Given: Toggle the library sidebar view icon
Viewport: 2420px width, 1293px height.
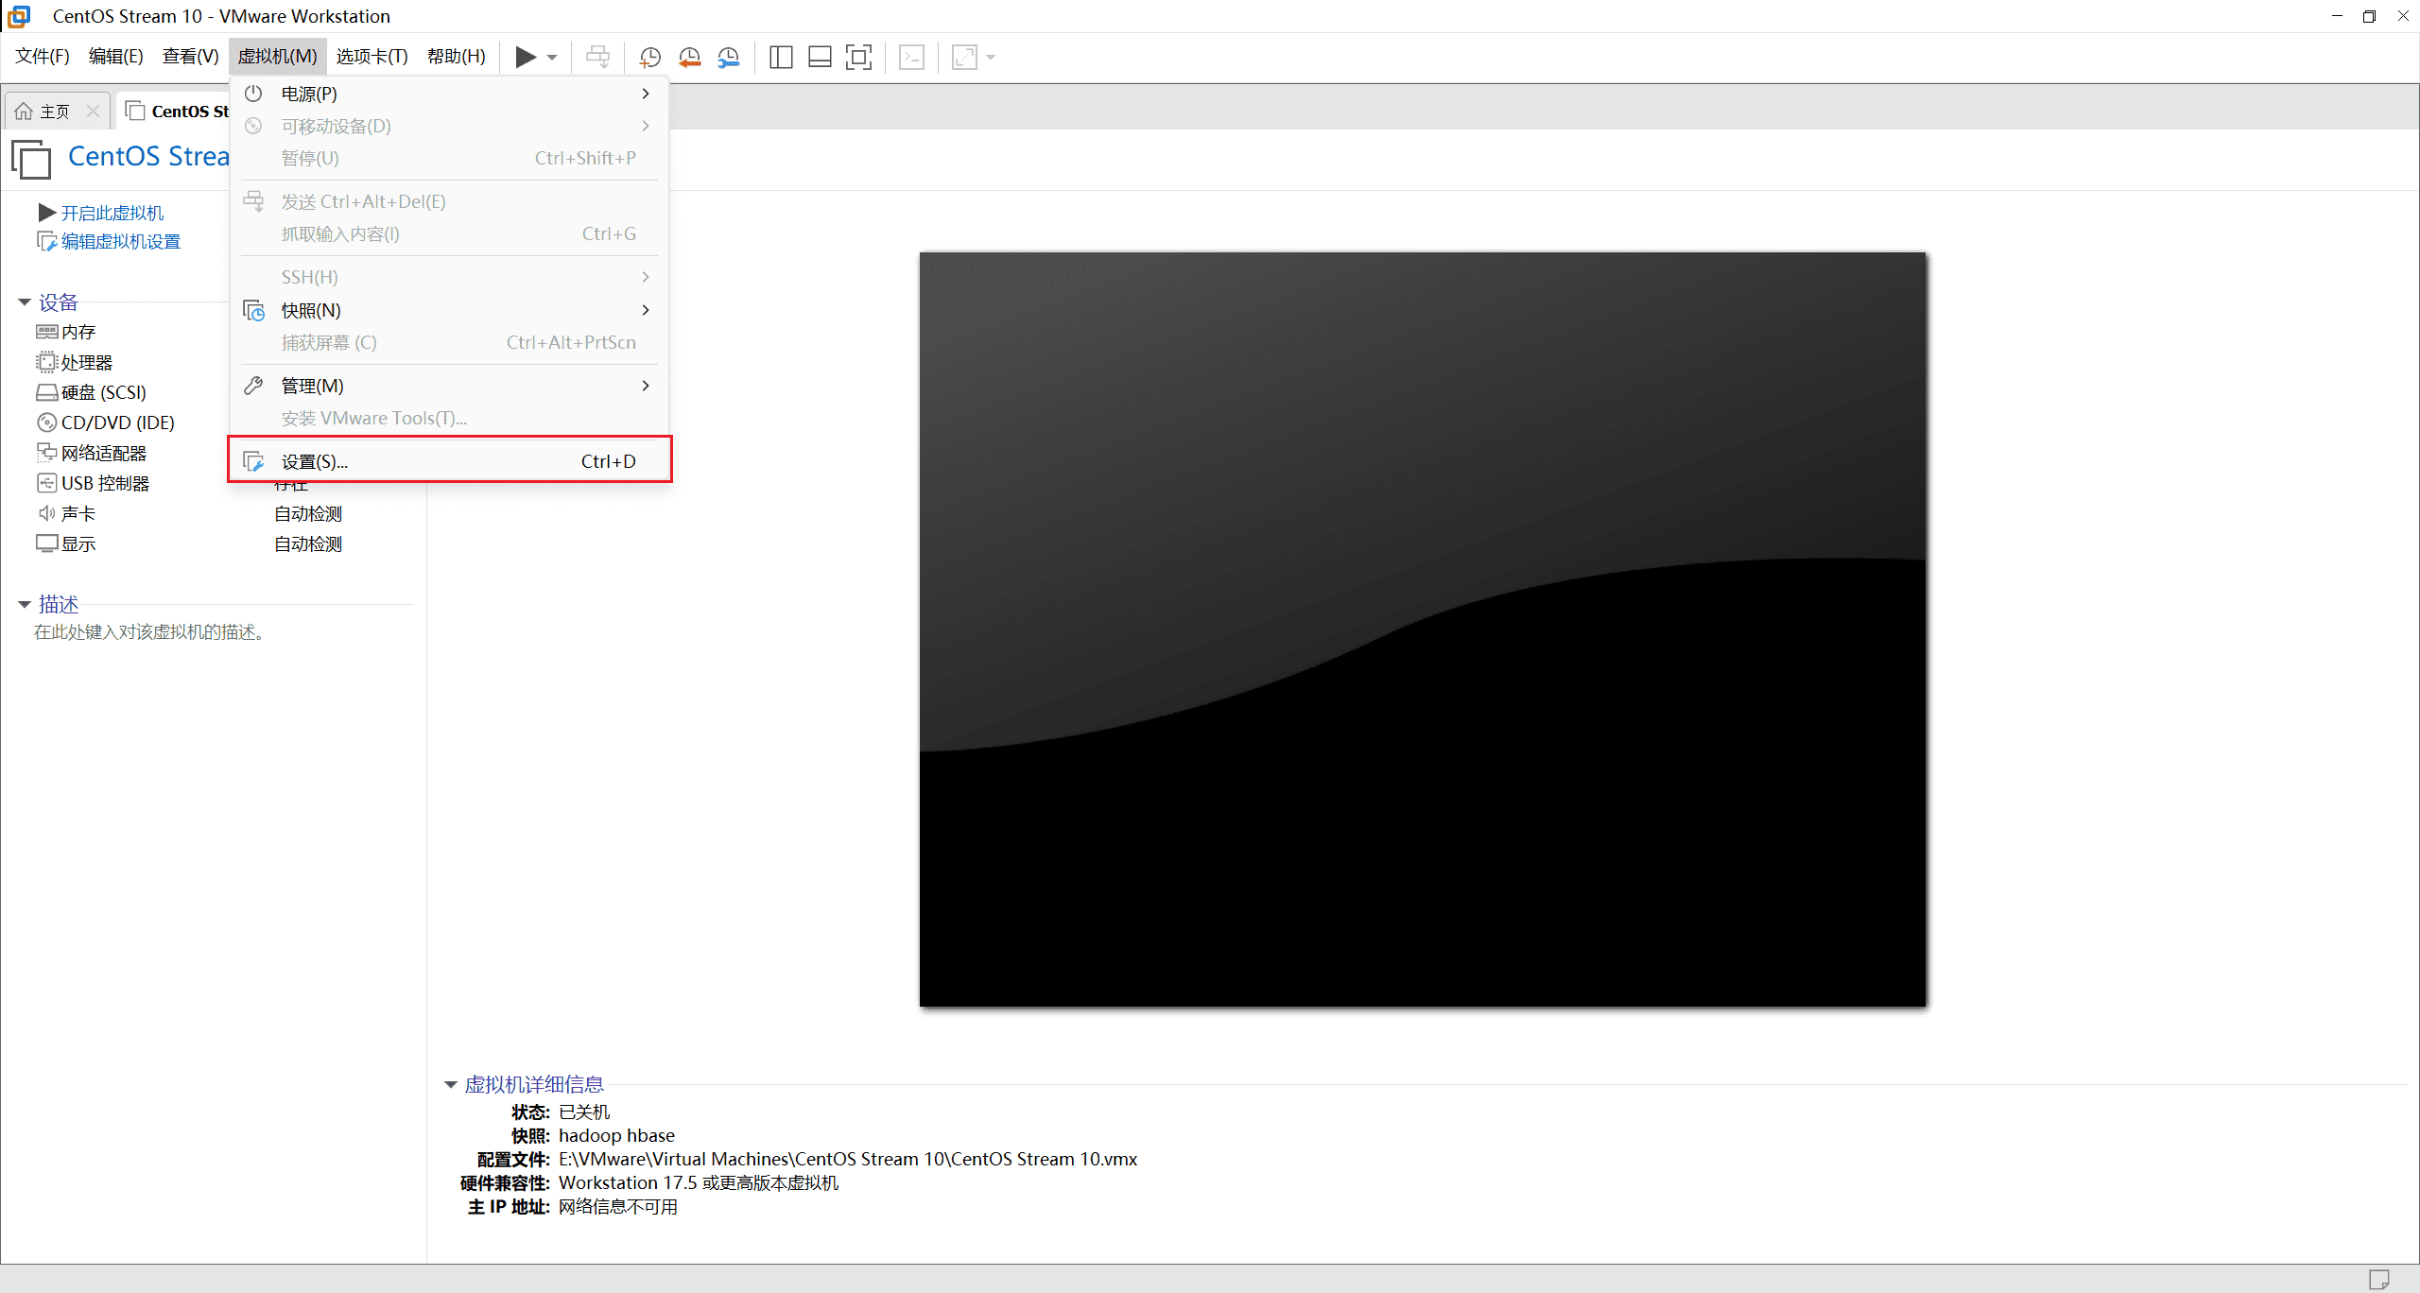Looking at the screenshot, I should point(781,57).
